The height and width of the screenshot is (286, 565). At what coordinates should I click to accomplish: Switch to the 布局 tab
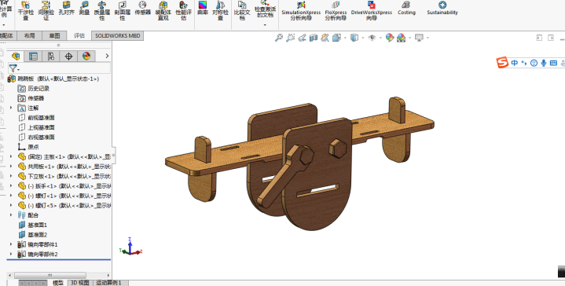(30, 35)
